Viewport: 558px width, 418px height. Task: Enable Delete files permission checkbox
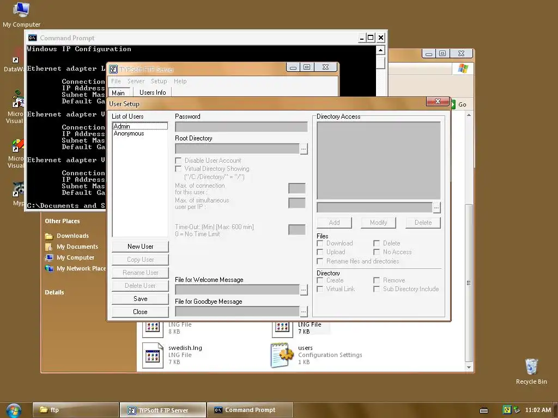[x=377, y=243]
